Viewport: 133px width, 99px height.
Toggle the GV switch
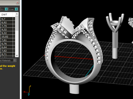[6, 9]
